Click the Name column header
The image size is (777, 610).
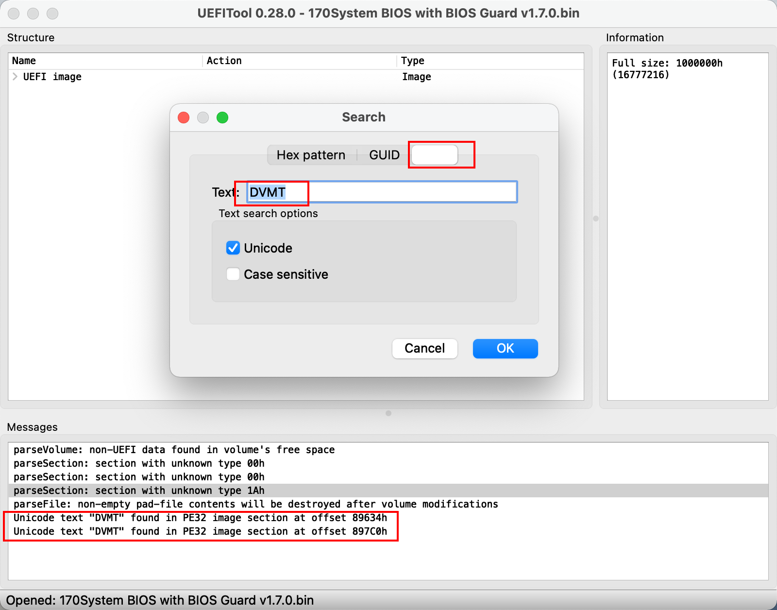coord(105,61)
